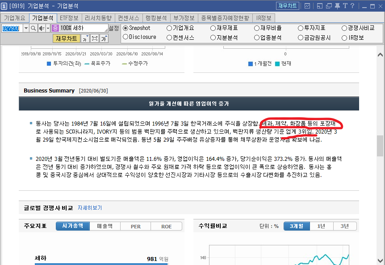This screenshot has width=385, height=265.
Task: Switch 주요지표 to ROE
Action: coord(167,226)
